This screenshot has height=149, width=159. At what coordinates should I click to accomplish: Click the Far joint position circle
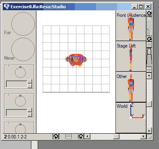click(x=23, y=24)
